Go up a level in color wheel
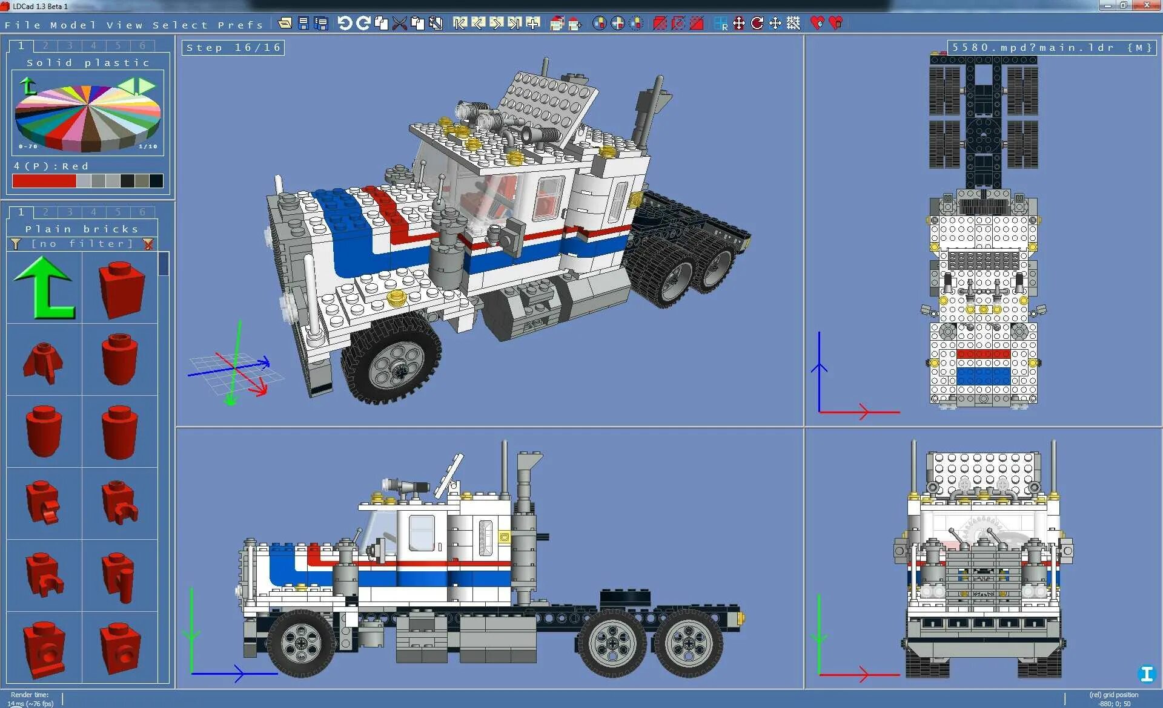 click(x=27, y=87)
